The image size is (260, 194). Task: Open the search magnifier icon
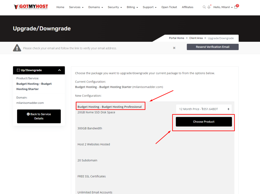(204, 7)
